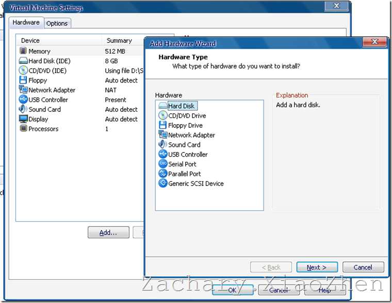Viewport: 392px width, 303px height.
Task: Select the CD/DVD (IDE) device row
Action: coord(80,71)
